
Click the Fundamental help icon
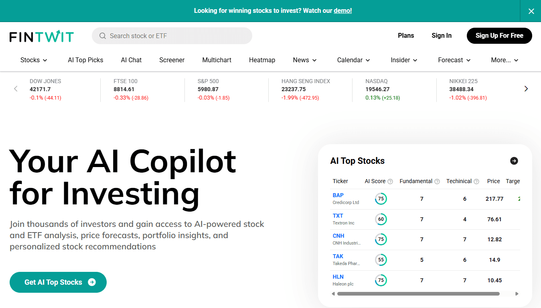coord(437,182)
